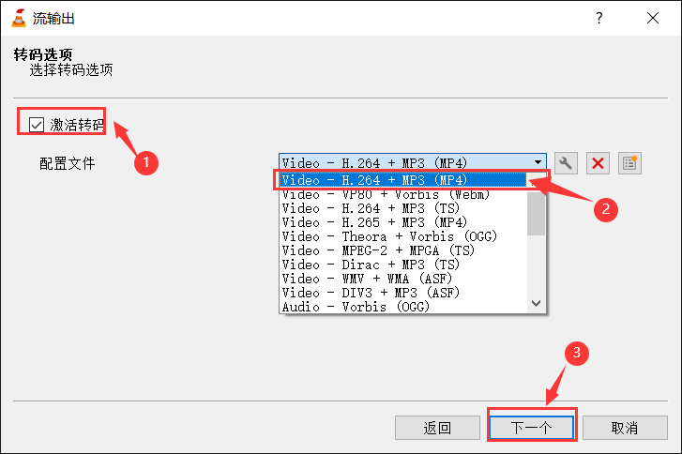Pick Video - WMV + WMA (ASF)
The height and width of the screenshot is (454, 682).
point(402,279)
